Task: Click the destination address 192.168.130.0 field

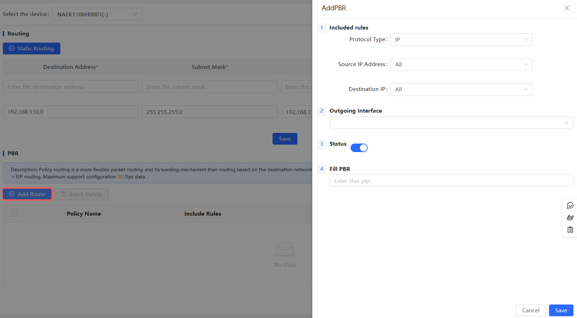Action: (71, 112)
